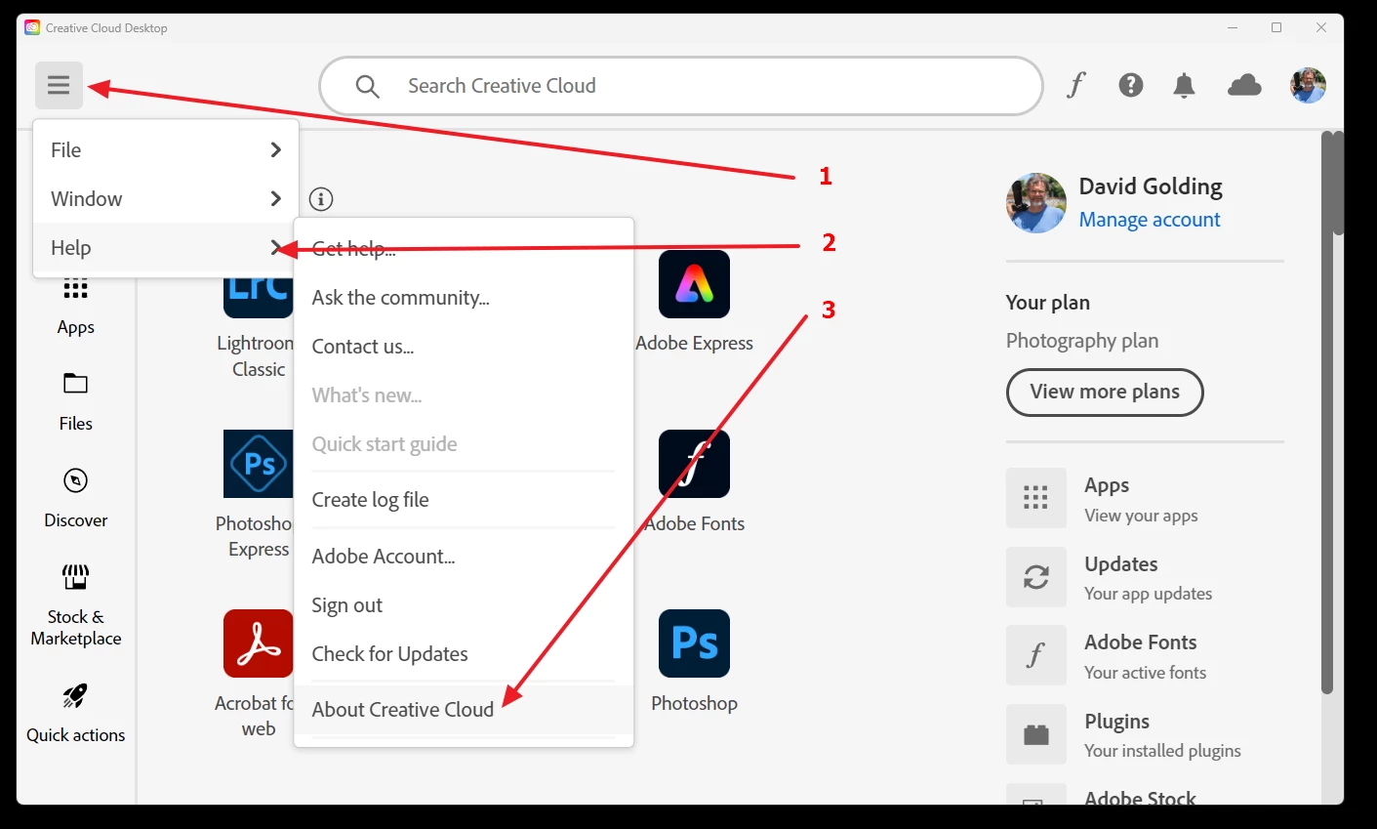1377x829 pixels.
Task: Open Files in sidebar
Action: (76, 402)
